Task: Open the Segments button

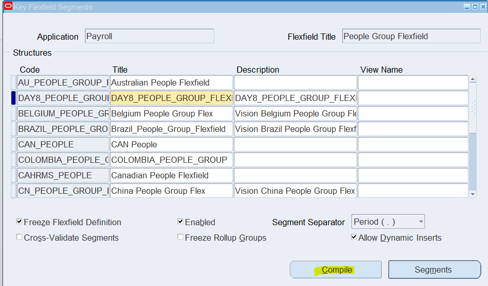Action: tap(434, 270)
